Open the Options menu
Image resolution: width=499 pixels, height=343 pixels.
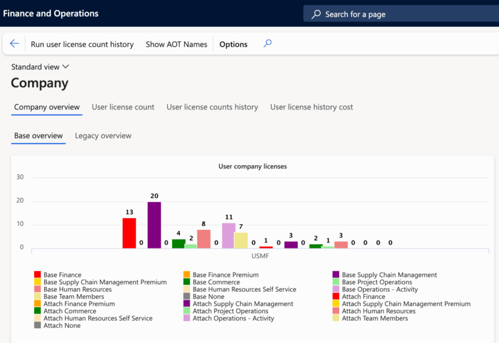[x=233, y=44]
